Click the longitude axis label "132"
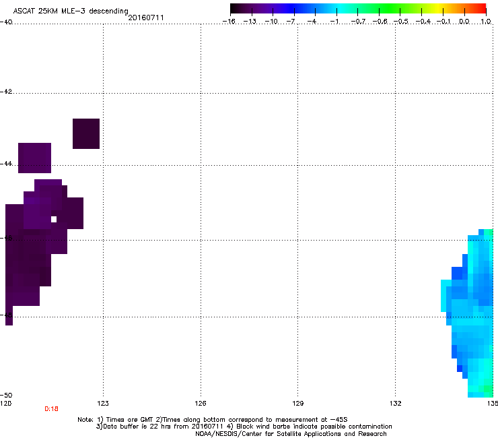498x438 pixels. coord(395,404)
